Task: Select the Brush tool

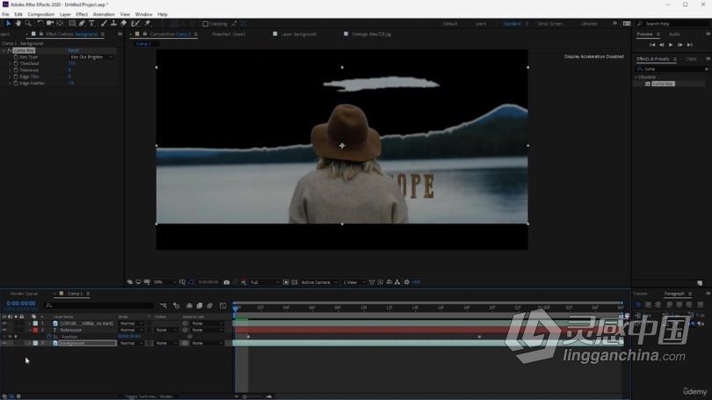Action: pyautogui.click(x=104, y=23)
